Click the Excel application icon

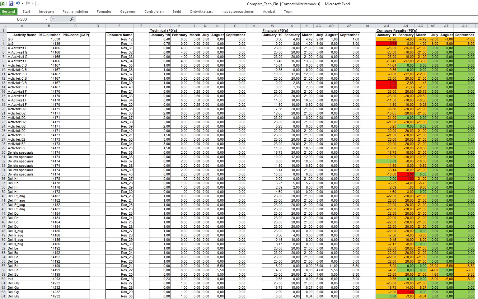(3, 4)
